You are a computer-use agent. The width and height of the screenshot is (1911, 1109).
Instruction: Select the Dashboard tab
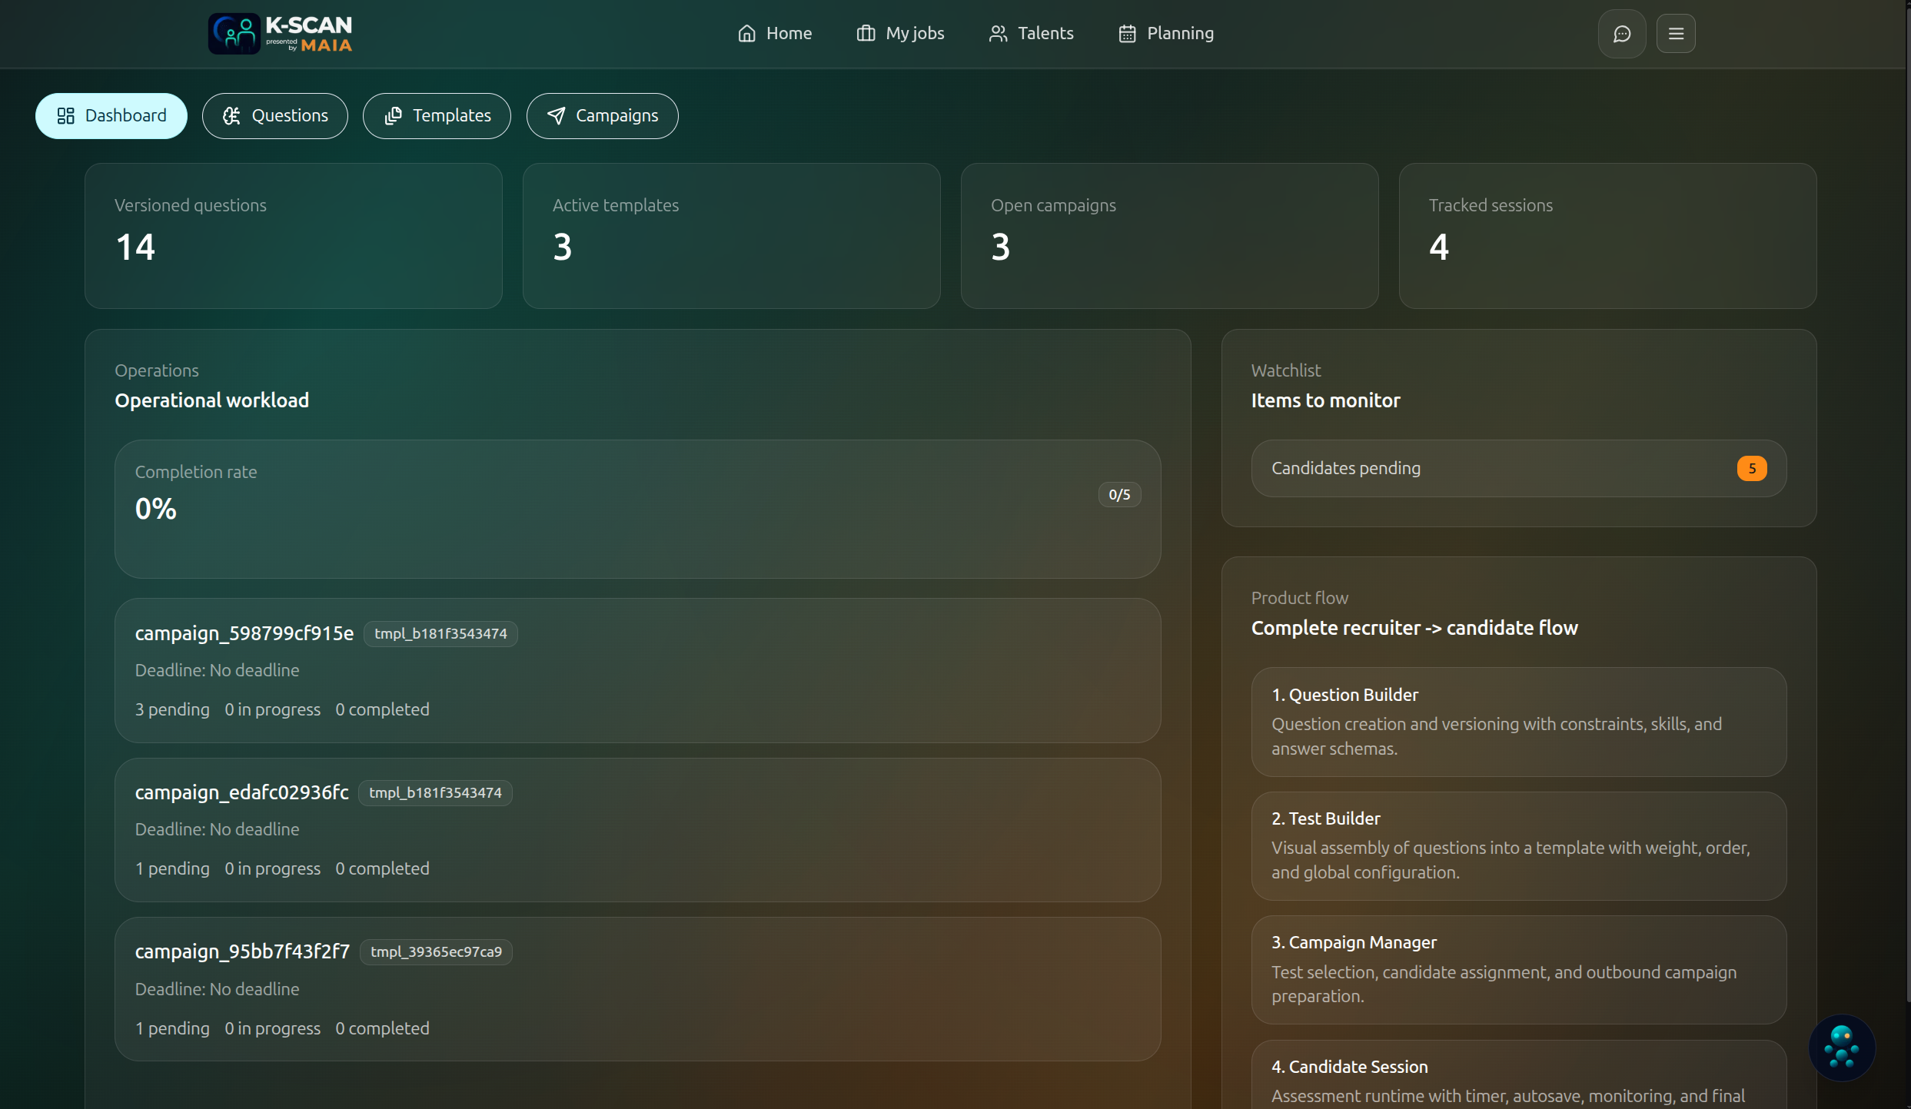pyautogui.click(x=111, y=116)
